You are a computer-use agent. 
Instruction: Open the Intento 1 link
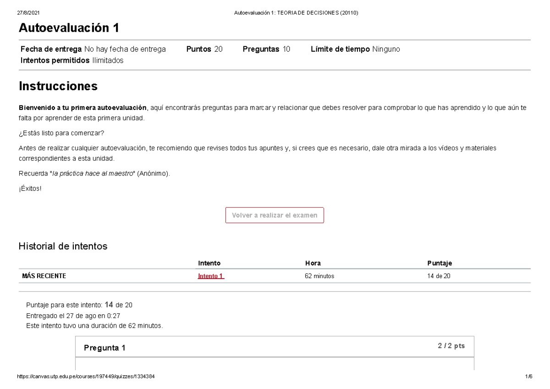(x=211, y=276)
